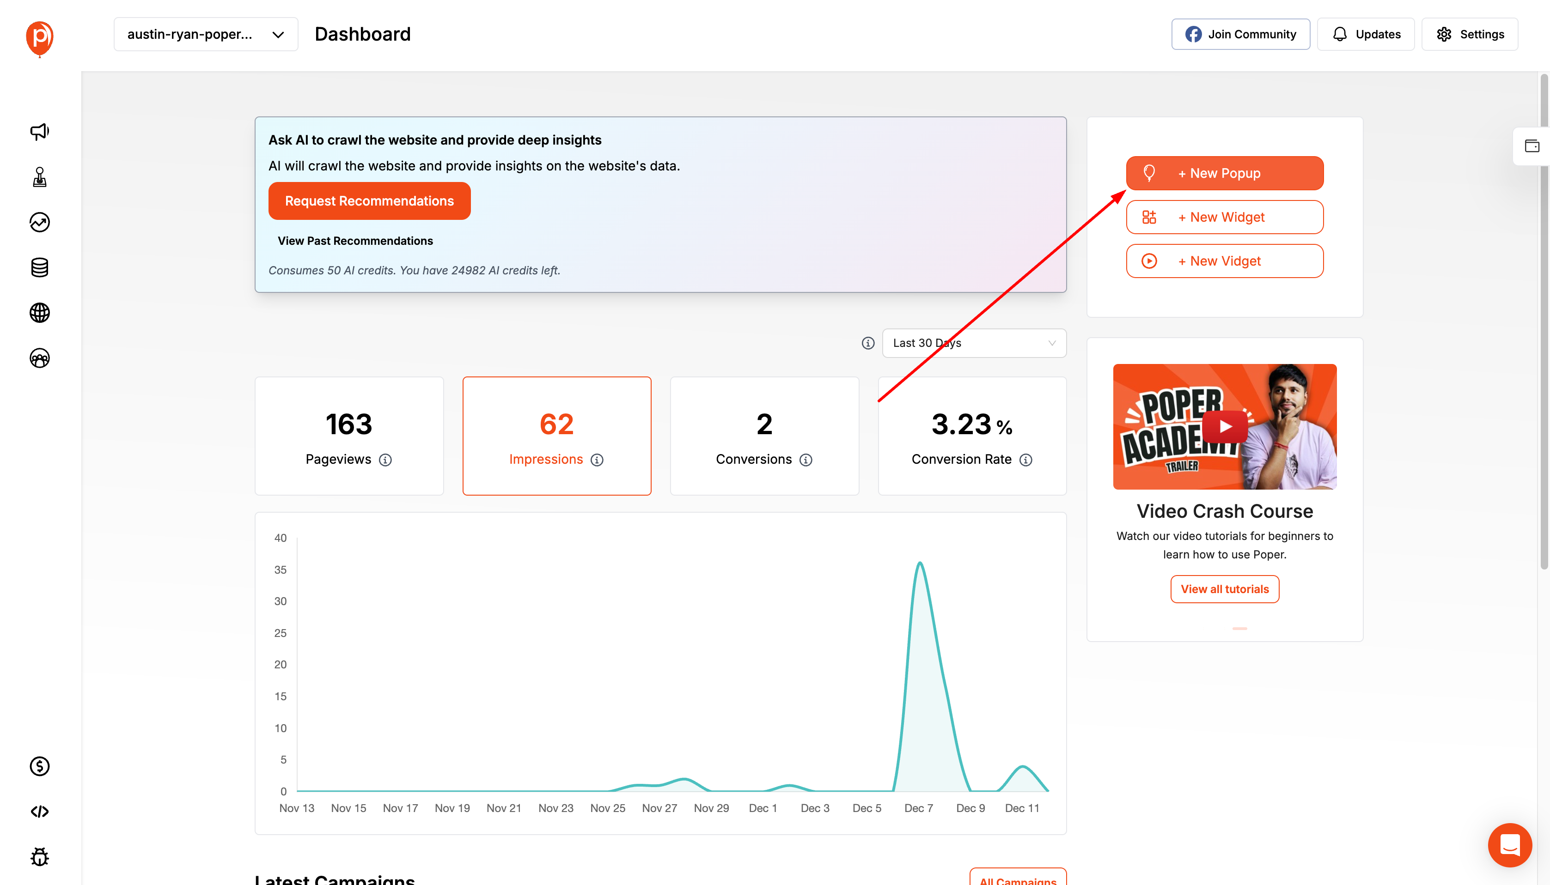Click the info icon next to Pageviews

coord(385,460)
